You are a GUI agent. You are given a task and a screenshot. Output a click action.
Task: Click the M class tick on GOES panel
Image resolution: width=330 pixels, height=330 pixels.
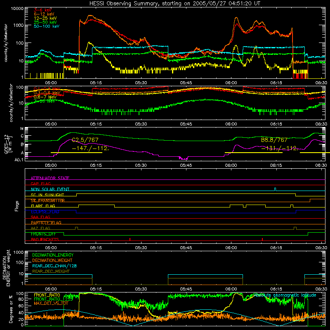pos(22,129)
